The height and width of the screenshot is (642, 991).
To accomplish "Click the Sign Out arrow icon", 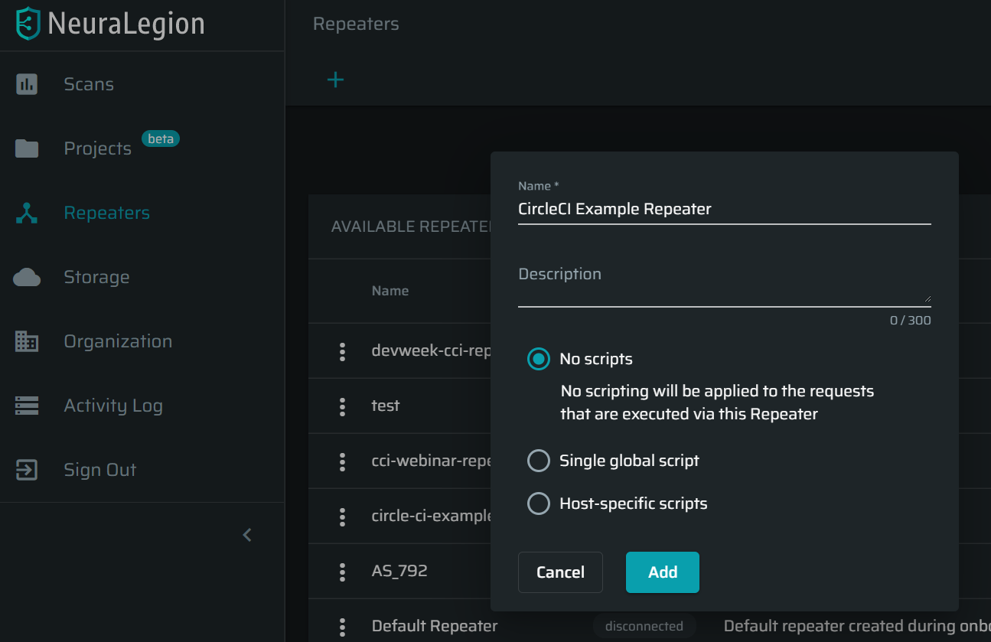I will [x=27, y=470].
